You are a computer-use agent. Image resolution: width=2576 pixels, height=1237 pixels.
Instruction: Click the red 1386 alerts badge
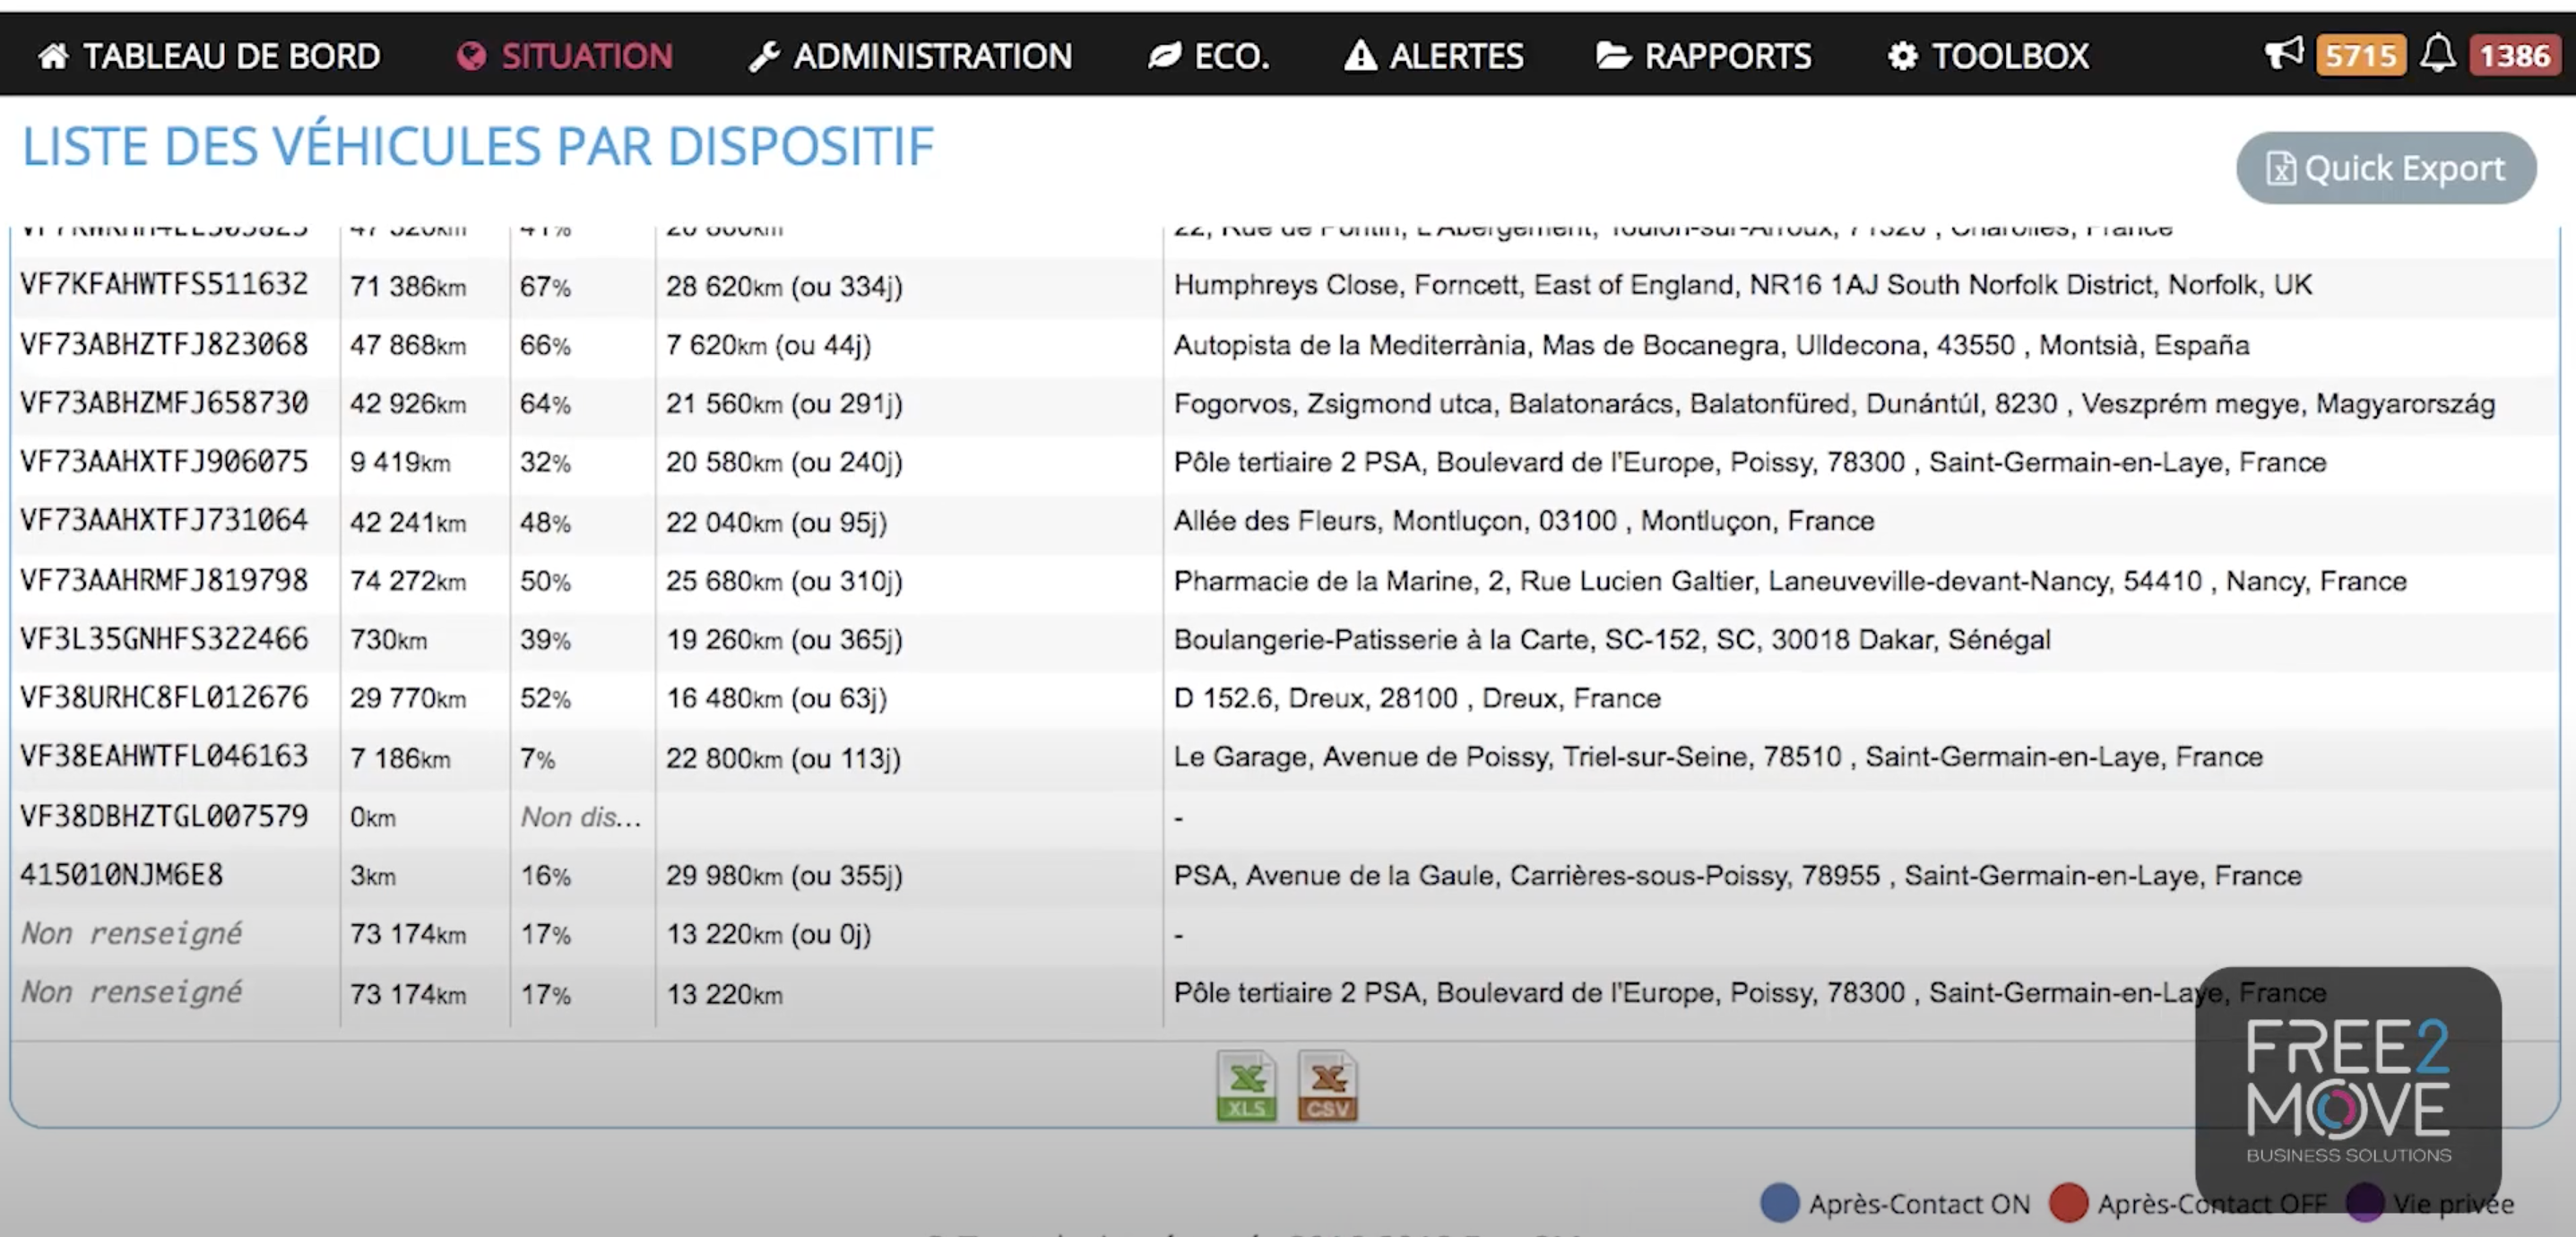[2514, 56]
